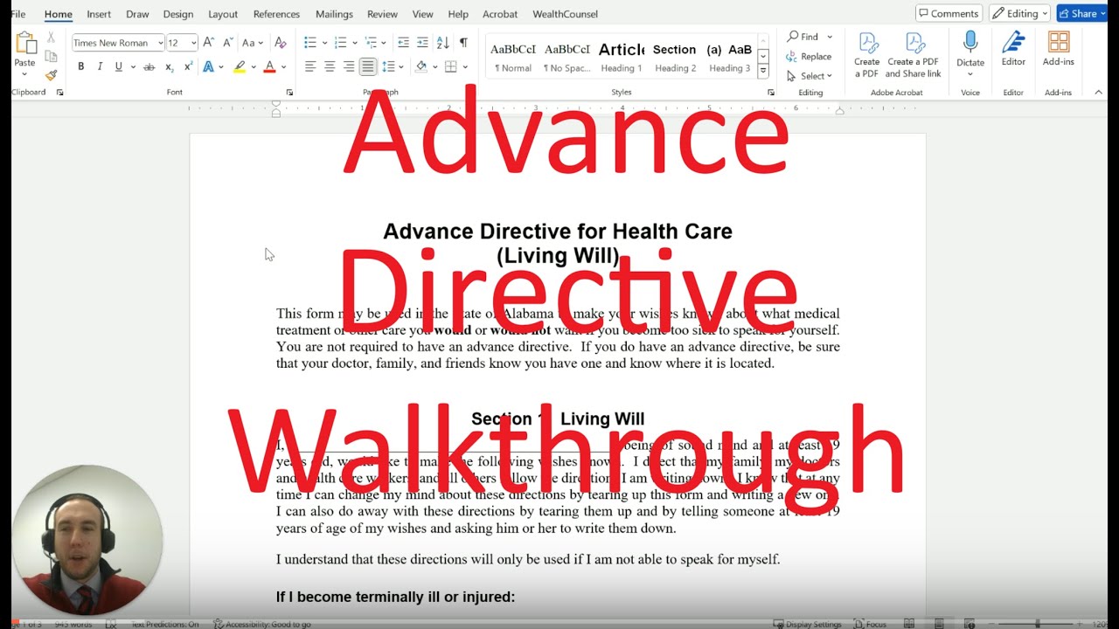1119x629 pixels.
Task: Sort paragraph text A to Z
Action: [442, 42]
